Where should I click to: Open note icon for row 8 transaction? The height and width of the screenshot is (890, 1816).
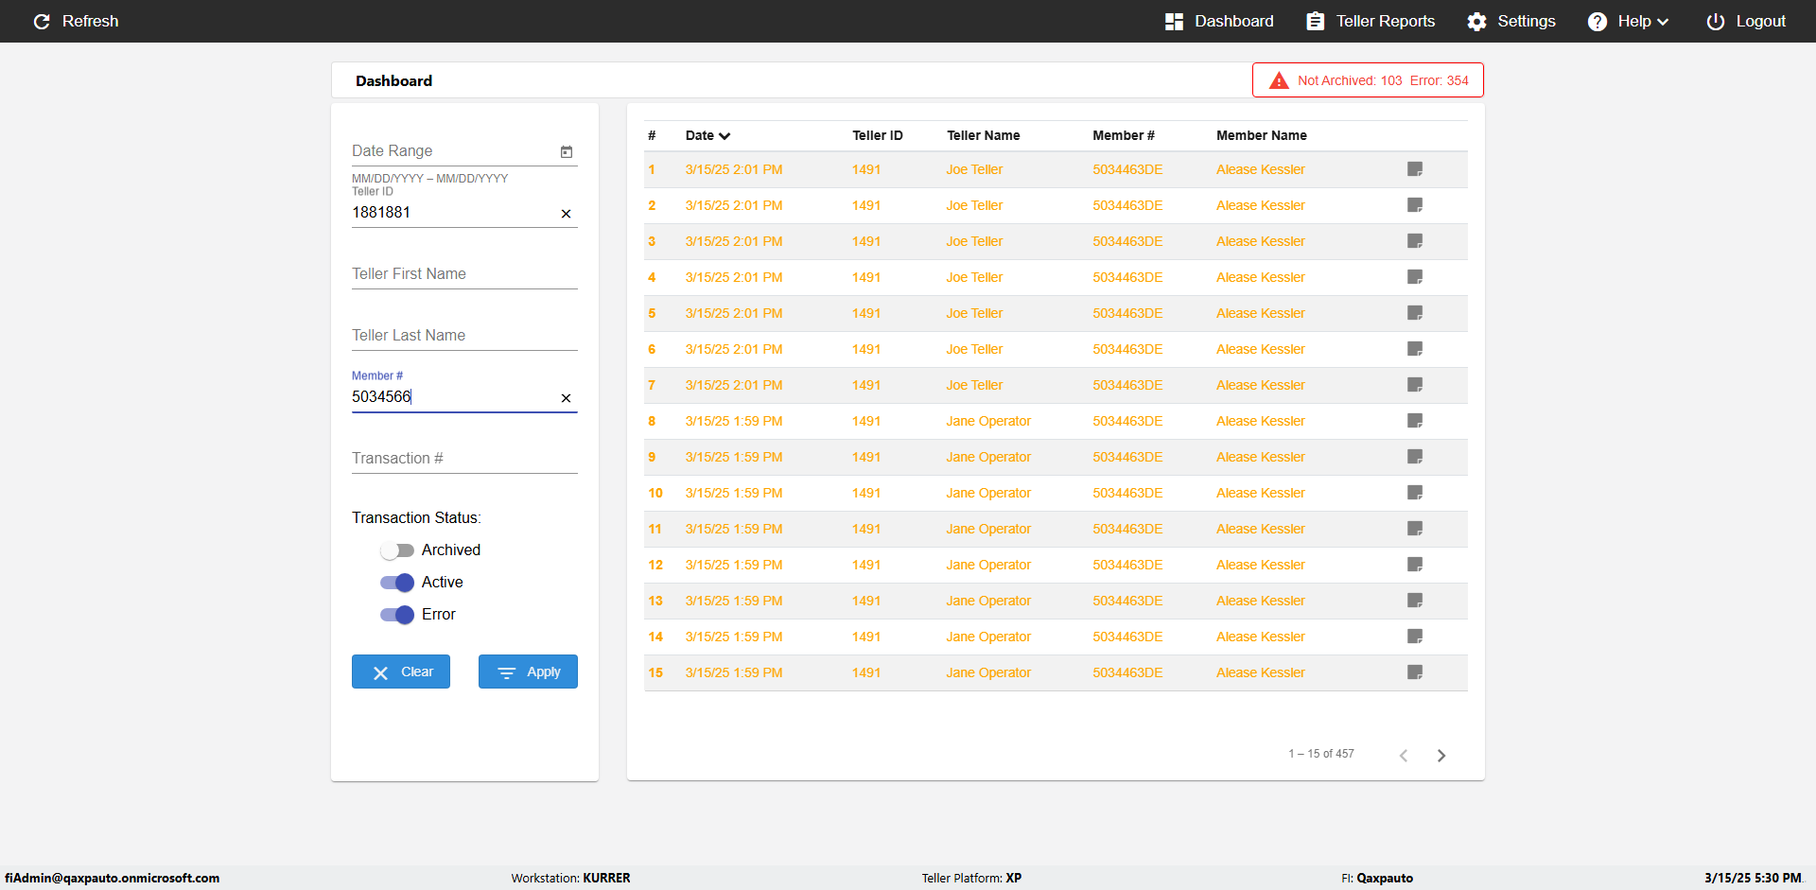point(1415,421)
